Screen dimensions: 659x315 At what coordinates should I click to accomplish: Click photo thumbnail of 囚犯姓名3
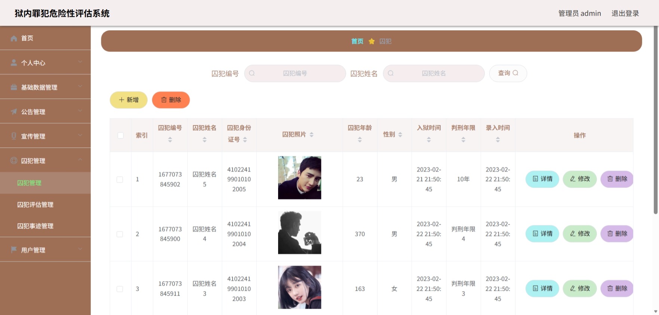[x=299, y=287]
